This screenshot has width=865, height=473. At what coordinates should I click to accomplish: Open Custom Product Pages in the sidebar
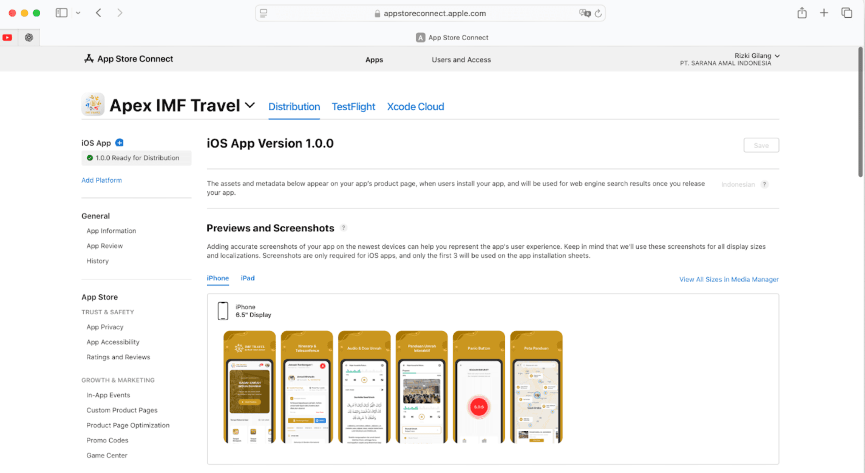(122, 410)
